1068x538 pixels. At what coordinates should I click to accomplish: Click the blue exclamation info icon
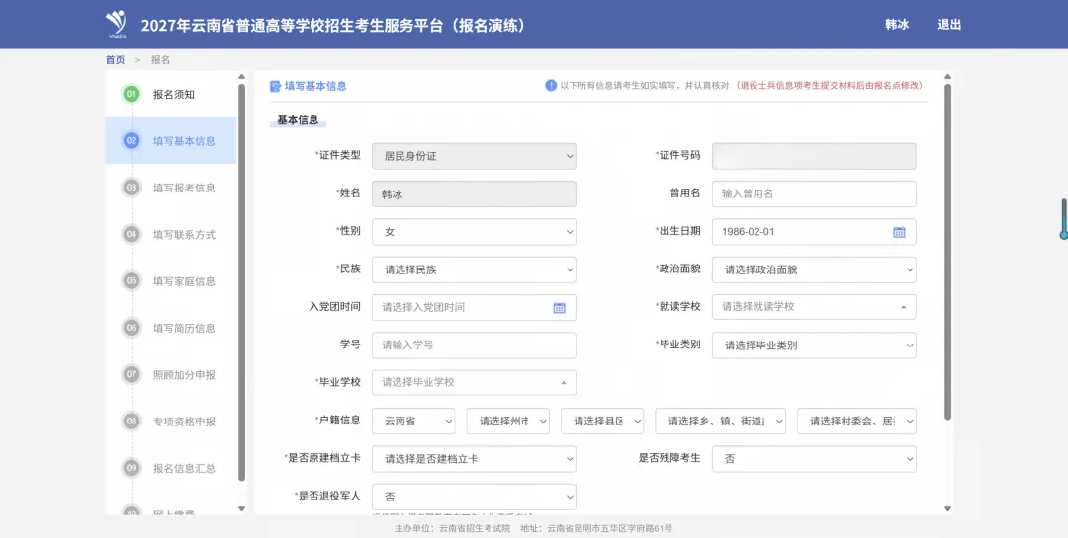tap(551, 86)
